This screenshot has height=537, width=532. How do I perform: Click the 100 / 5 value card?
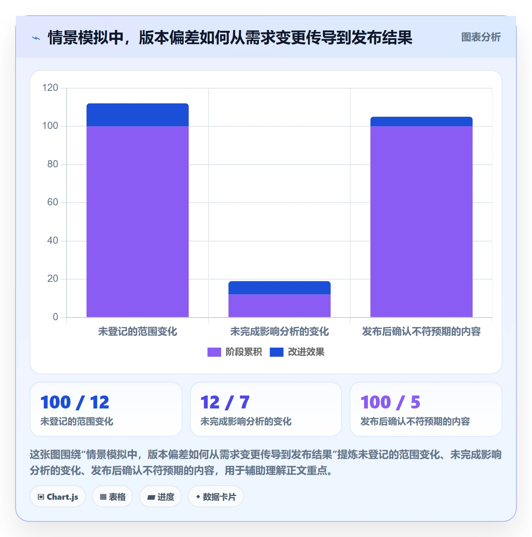tap(426, 409)
